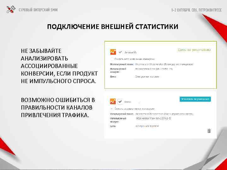Screen dimensions: 227x170
Task: Click the "Цель:" label in the first card
Action: [x=113, y=76]
